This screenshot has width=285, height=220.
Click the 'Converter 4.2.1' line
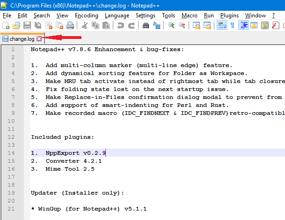click(x=66, y=161)
